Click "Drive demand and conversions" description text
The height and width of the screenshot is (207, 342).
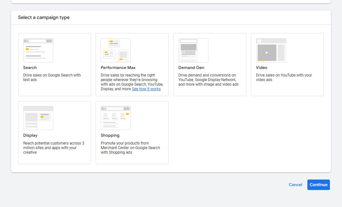pos(208,80)
